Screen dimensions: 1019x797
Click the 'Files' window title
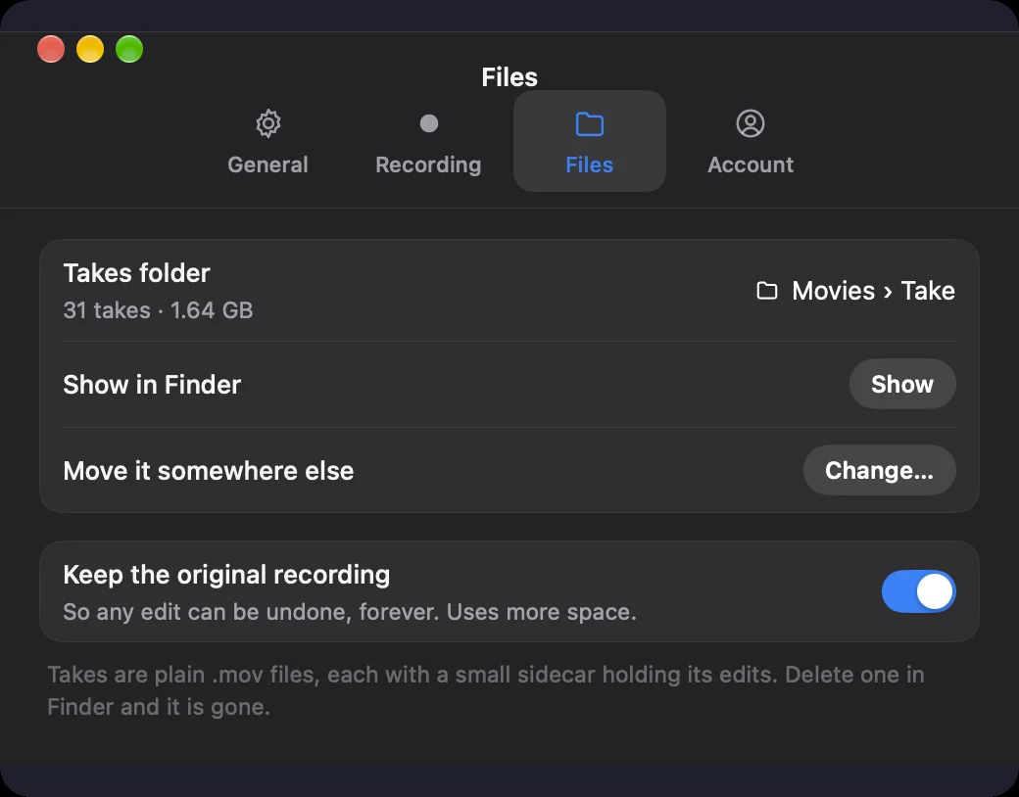(509, 76)
